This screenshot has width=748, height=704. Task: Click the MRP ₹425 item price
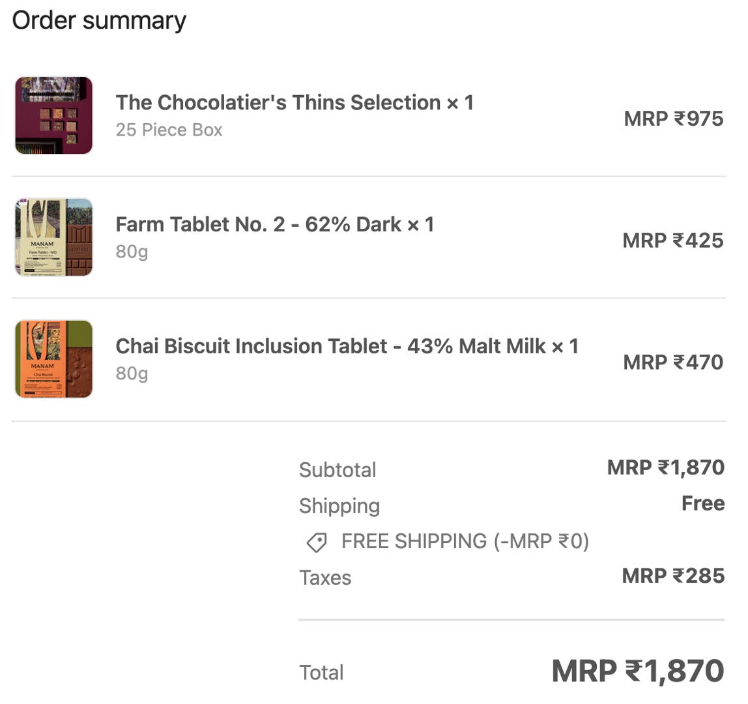672,241
